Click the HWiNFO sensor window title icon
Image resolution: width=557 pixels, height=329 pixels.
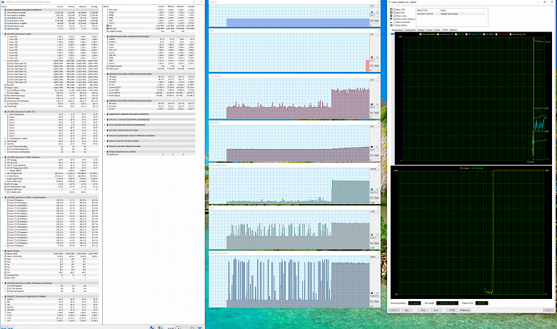click(2, 2)
